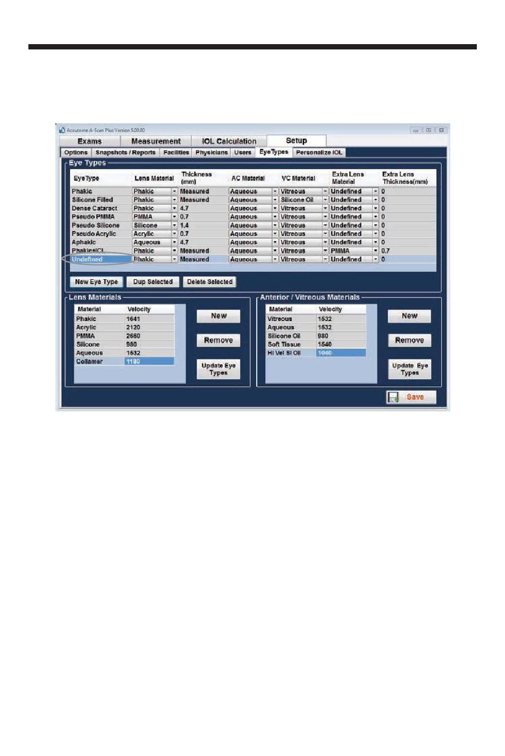Click Remove in Anterior / Vitreous Materials

(409, 340)
